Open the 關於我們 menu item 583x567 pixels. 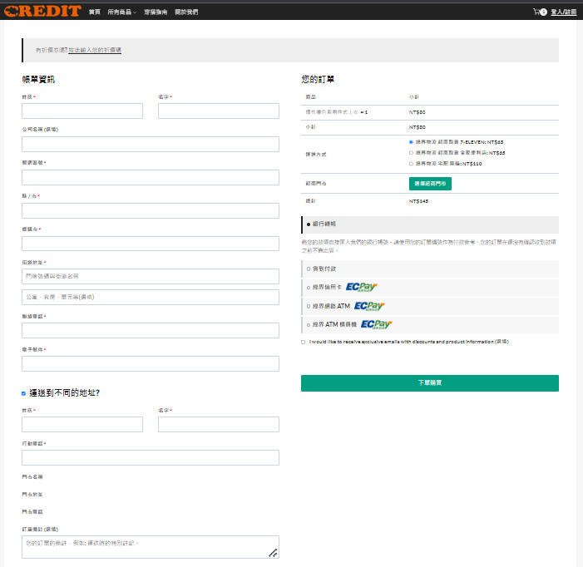187,12
